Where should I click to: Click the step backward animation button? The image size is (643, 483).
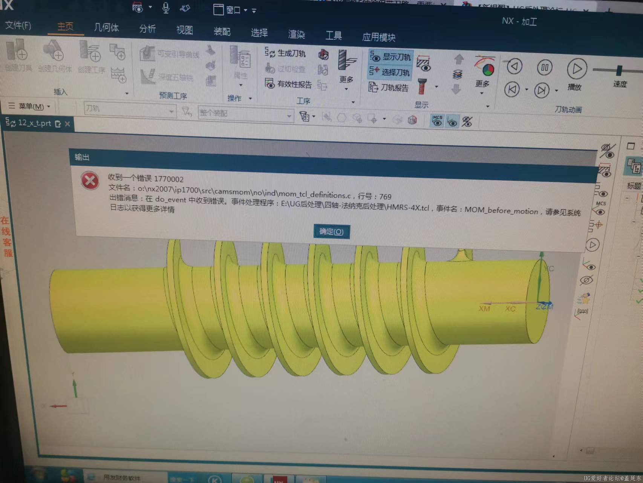(x=514, y=66)
